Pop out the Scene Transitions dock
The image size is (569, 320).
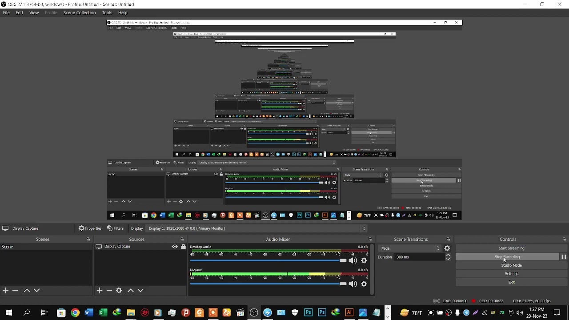click(x=448, y=239)
